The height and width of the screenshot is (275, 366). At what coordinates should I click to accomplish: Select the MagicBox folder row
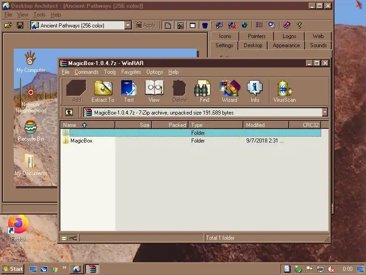[x=191, y=141]
